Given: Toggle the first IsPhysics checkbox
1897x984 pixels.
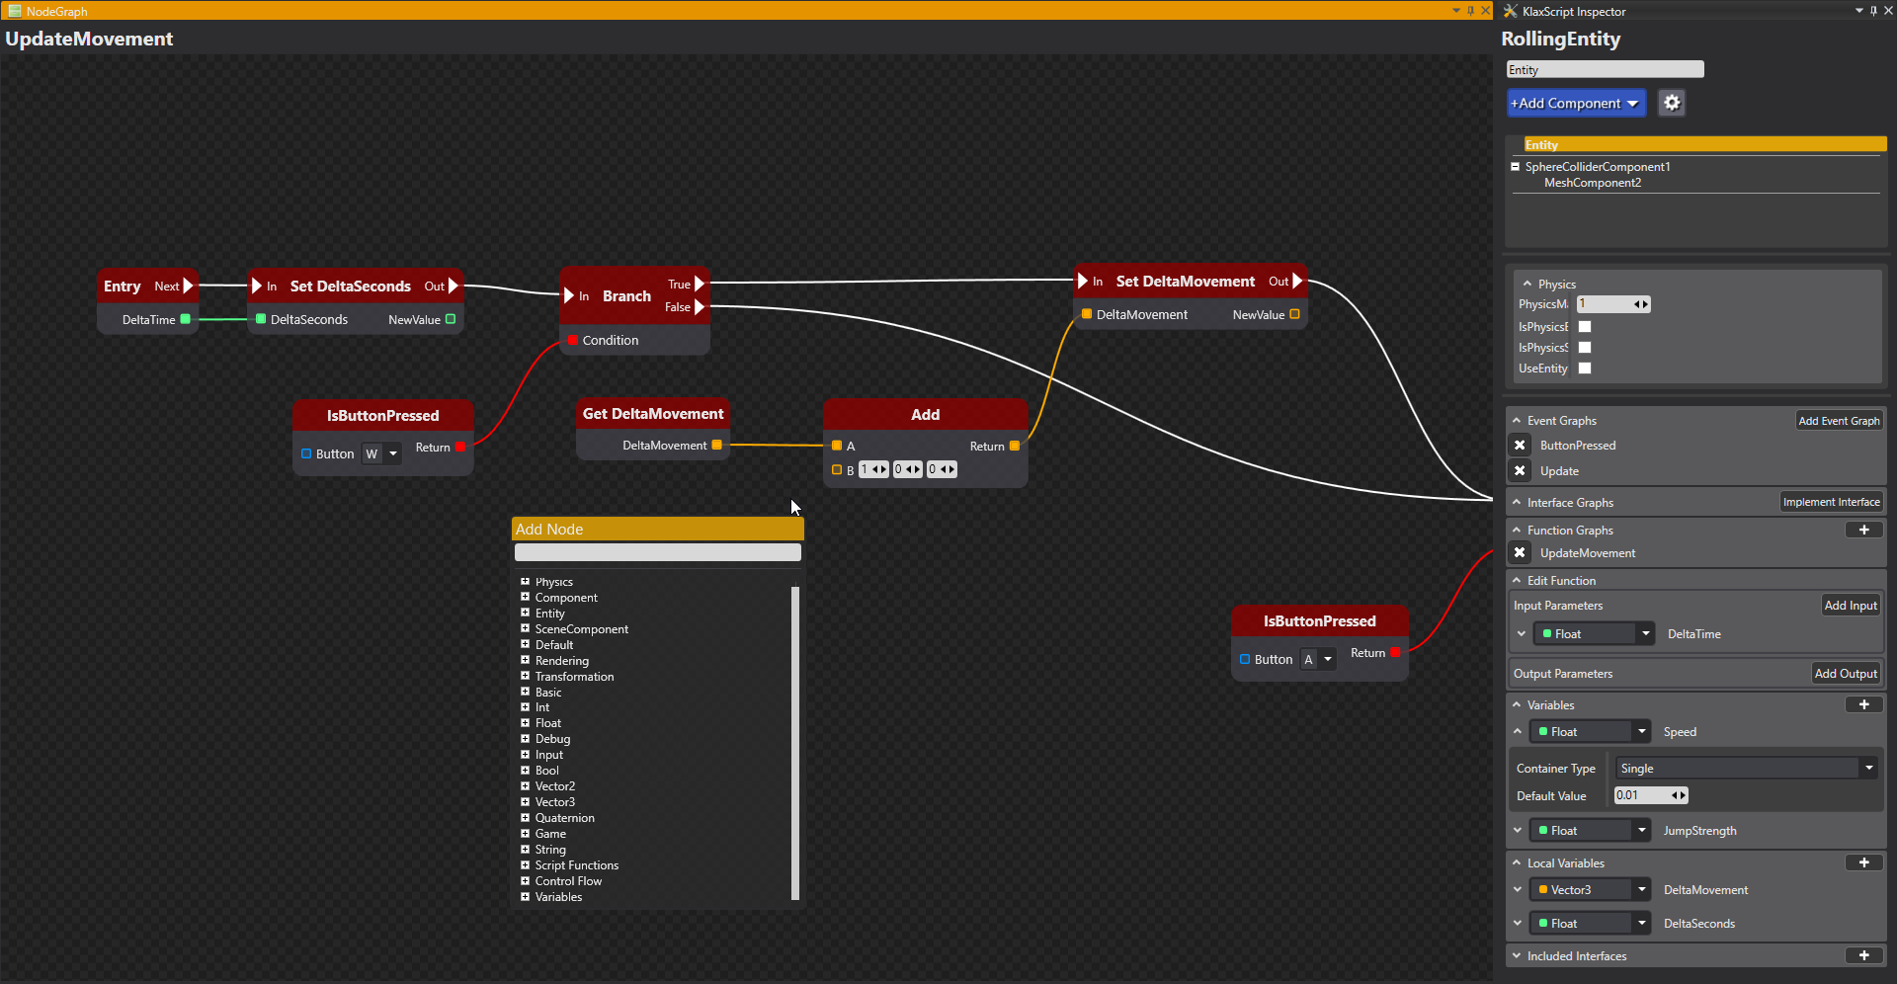Looking at the screenshot, I should pyautogui.click(x=1585, y=327).
